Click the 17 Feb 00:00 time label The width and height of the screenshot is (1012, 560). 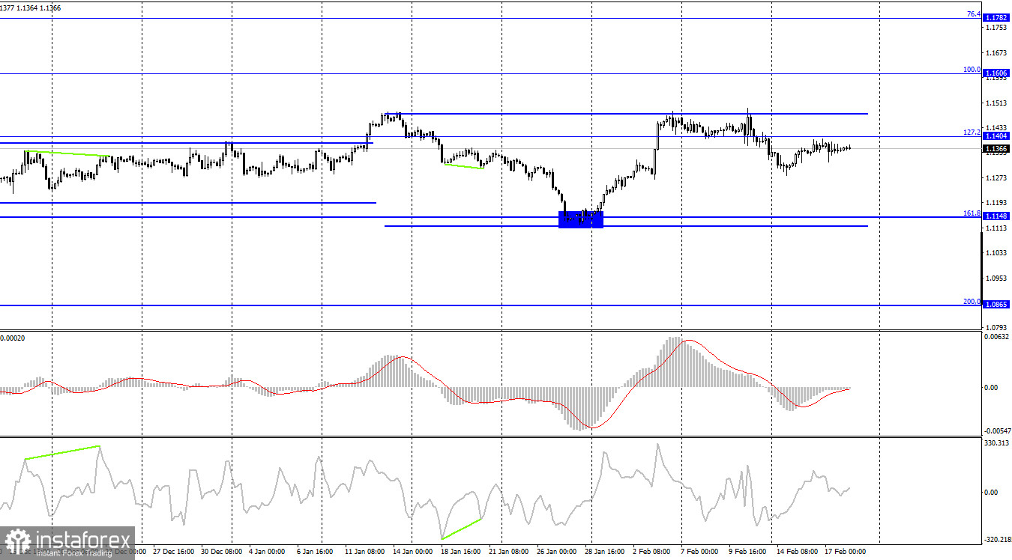pos(846,552)
